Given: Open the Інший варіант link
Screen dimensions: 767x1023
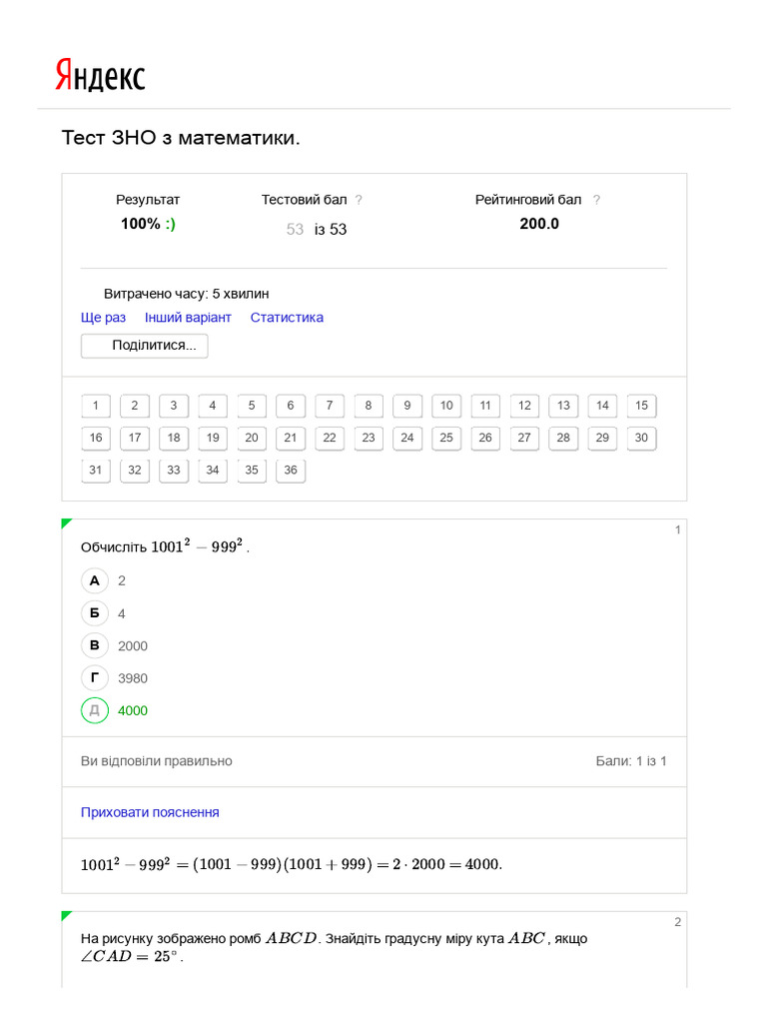Looking at the screenshot, I should pyautogui.click(x=188, y=318).
